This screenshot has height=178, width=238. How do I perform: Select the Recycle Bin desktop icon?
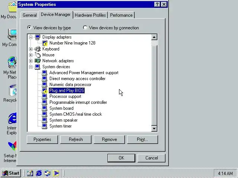coord(13,90)
